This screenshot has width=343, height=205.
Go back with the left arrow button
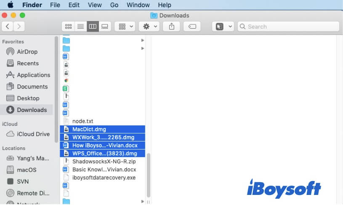(x=8, y=26)
